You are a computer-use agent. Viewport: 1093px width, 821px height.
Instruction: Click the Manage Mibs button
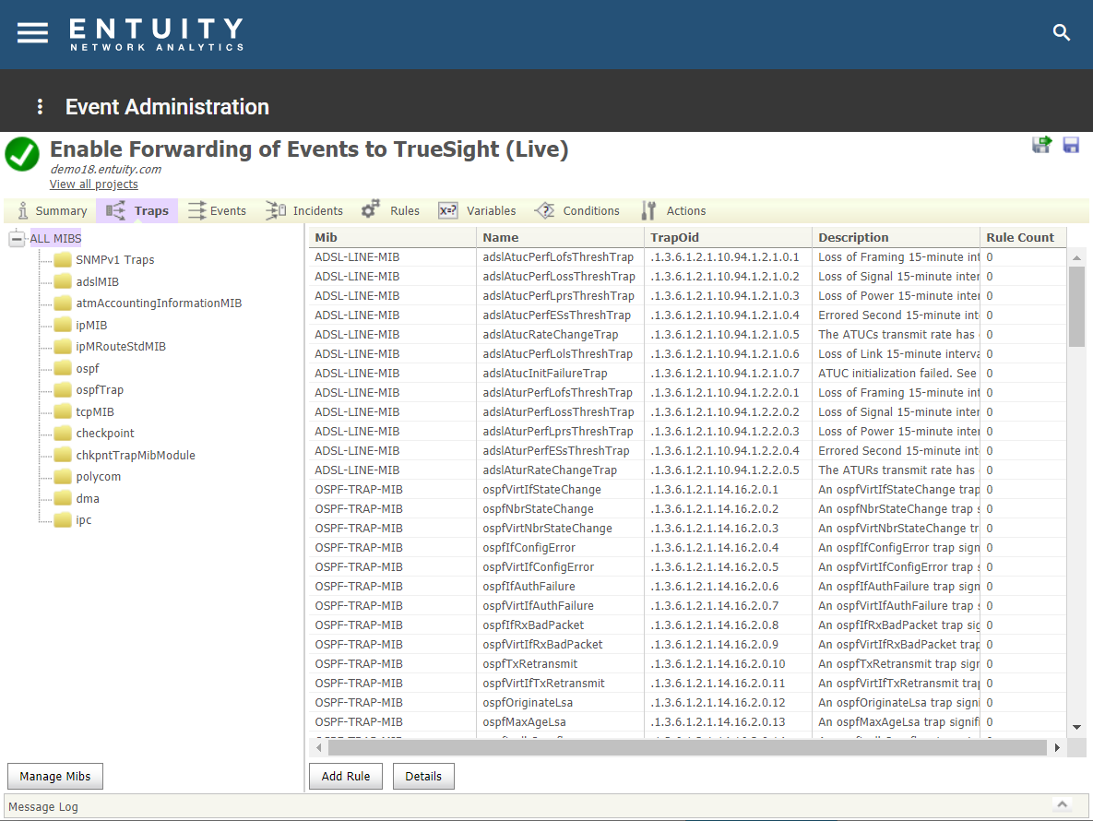point(55,776)
